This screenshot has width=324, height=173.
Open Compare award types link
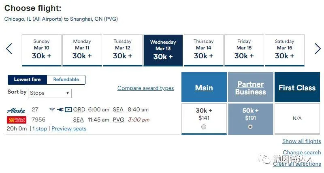145,88
